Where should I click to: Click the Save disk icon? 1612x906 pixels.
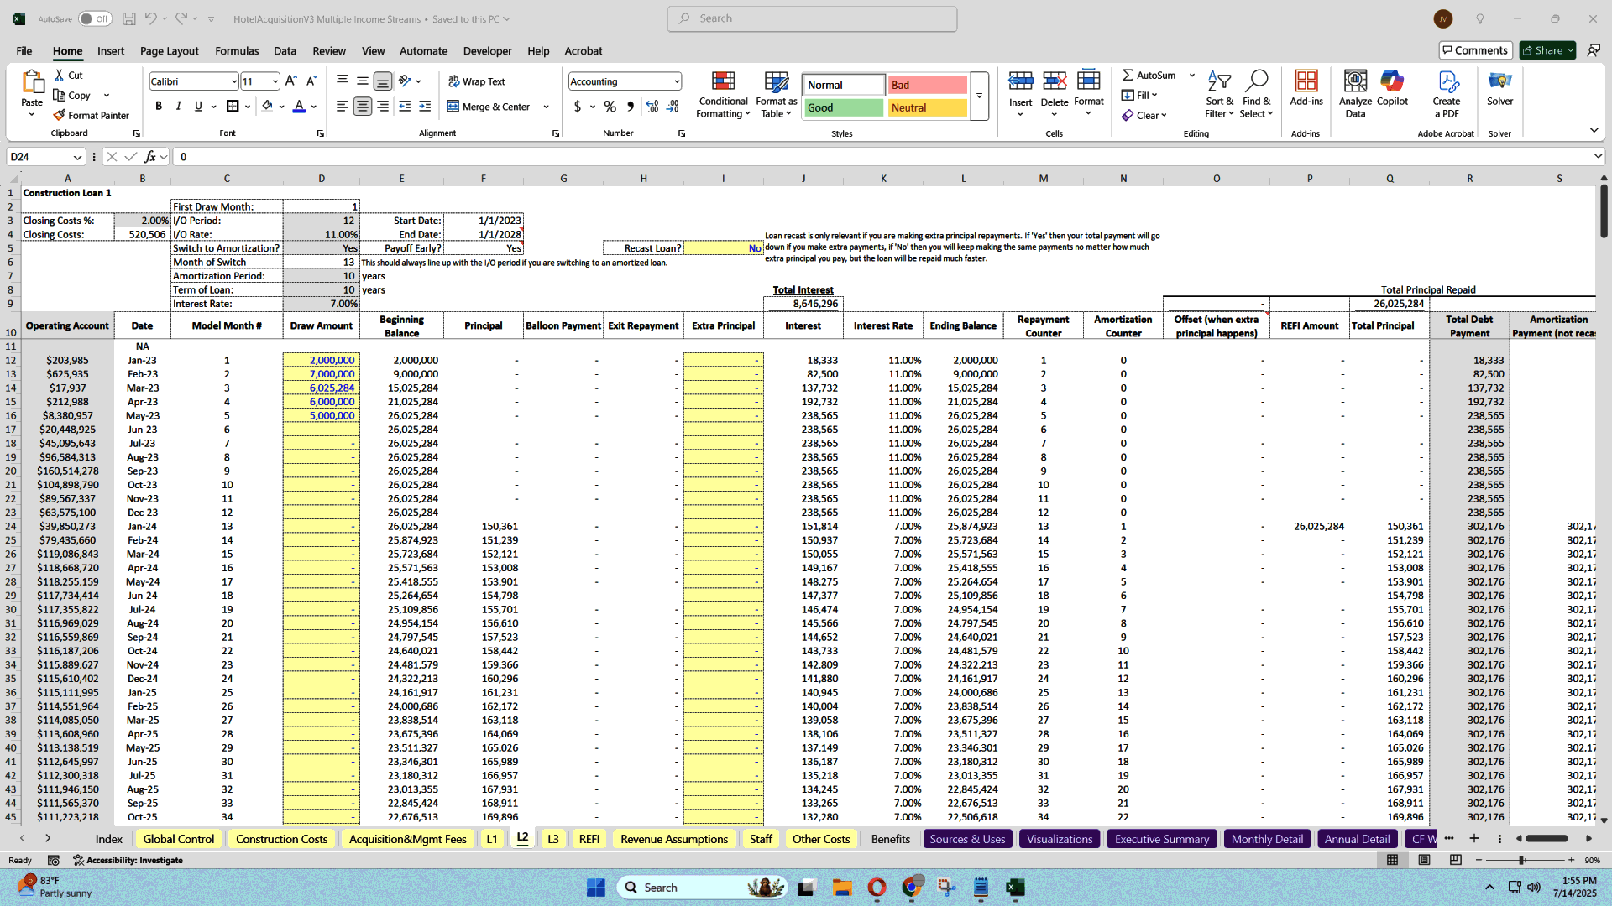pyautogui.click(x=128, y=18)
